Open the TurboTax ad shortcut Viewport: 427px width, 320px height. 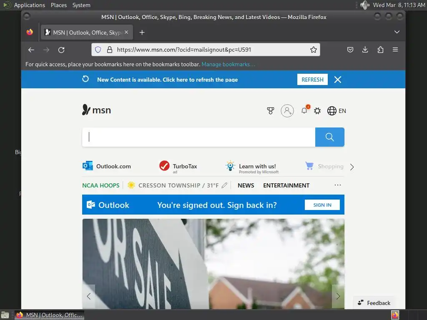[x=178, y=167]
